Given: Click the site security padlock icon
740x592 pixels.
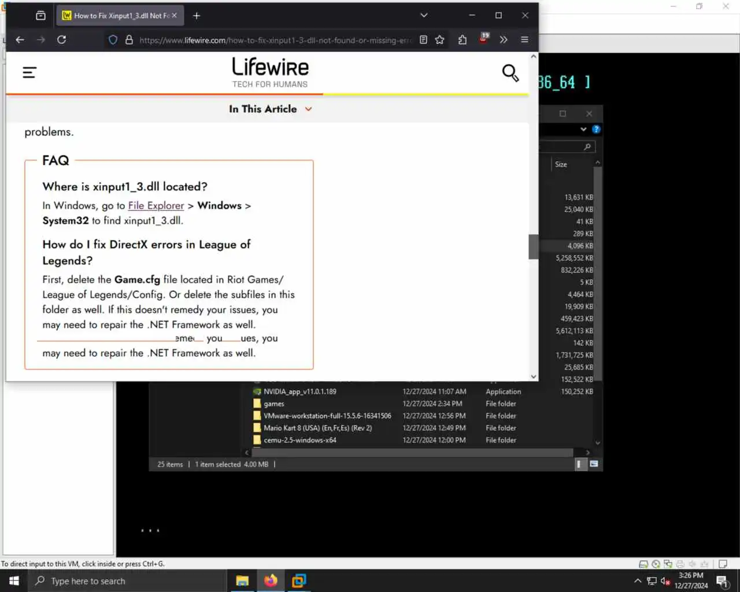Looking at the screenshot, I should [x=129, y=40].
